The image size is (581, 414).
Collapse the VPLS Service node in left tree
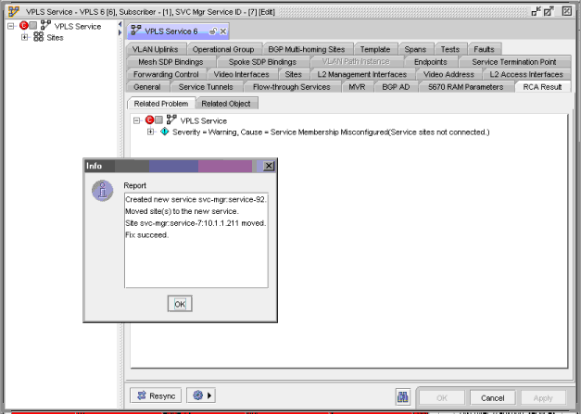(x=10, y=26)
